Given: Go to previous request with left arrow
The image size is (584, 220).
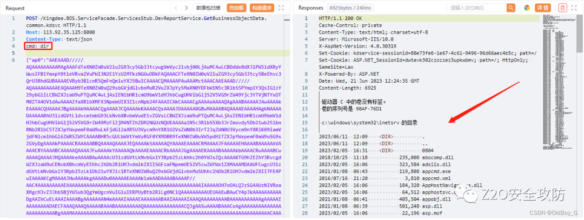Looking at the screenshot, I should 176,8.
